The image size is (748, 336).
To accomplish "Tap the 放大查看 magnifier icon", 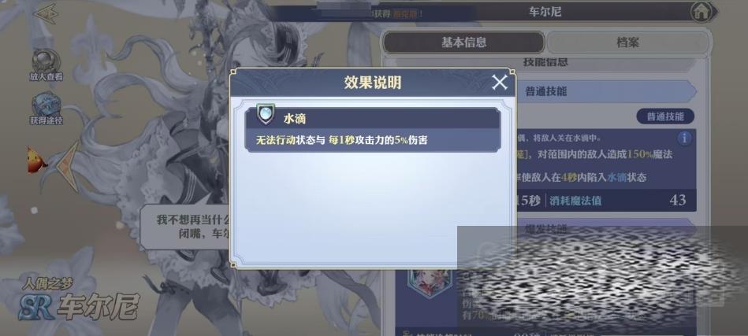I will (x=46, y=61).
